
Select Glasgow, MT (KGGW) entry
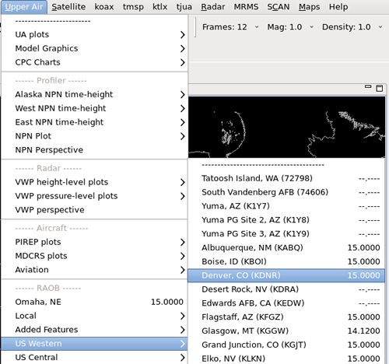pos(286,331)
